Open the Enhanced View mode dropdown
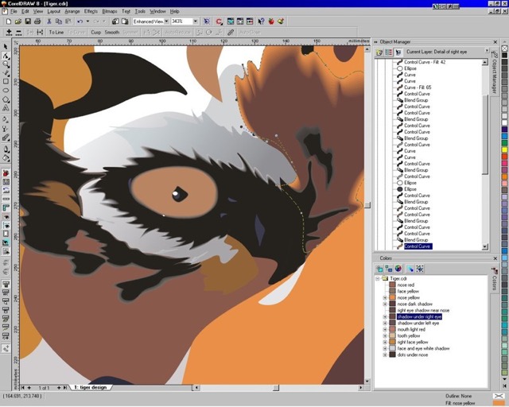509x407 pixels. (166, 21)
